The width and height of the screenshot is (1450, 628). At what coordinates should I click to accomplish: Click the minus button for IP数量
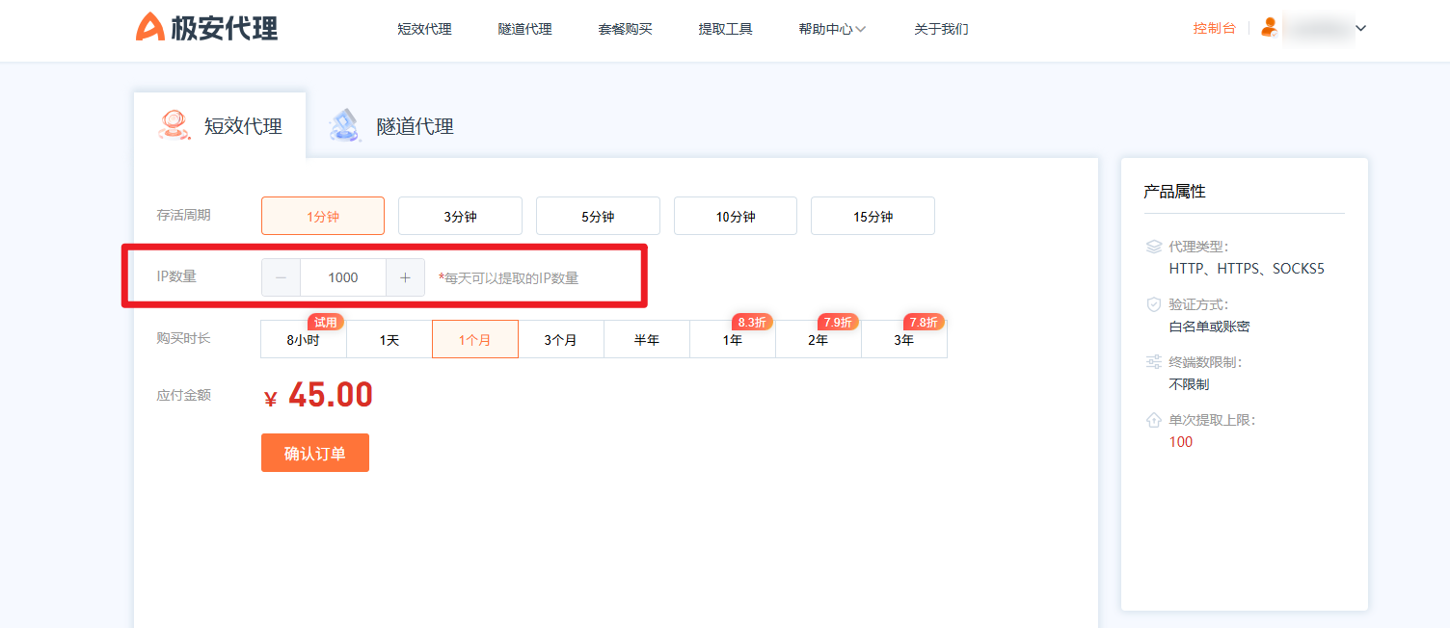click(281, 277)
